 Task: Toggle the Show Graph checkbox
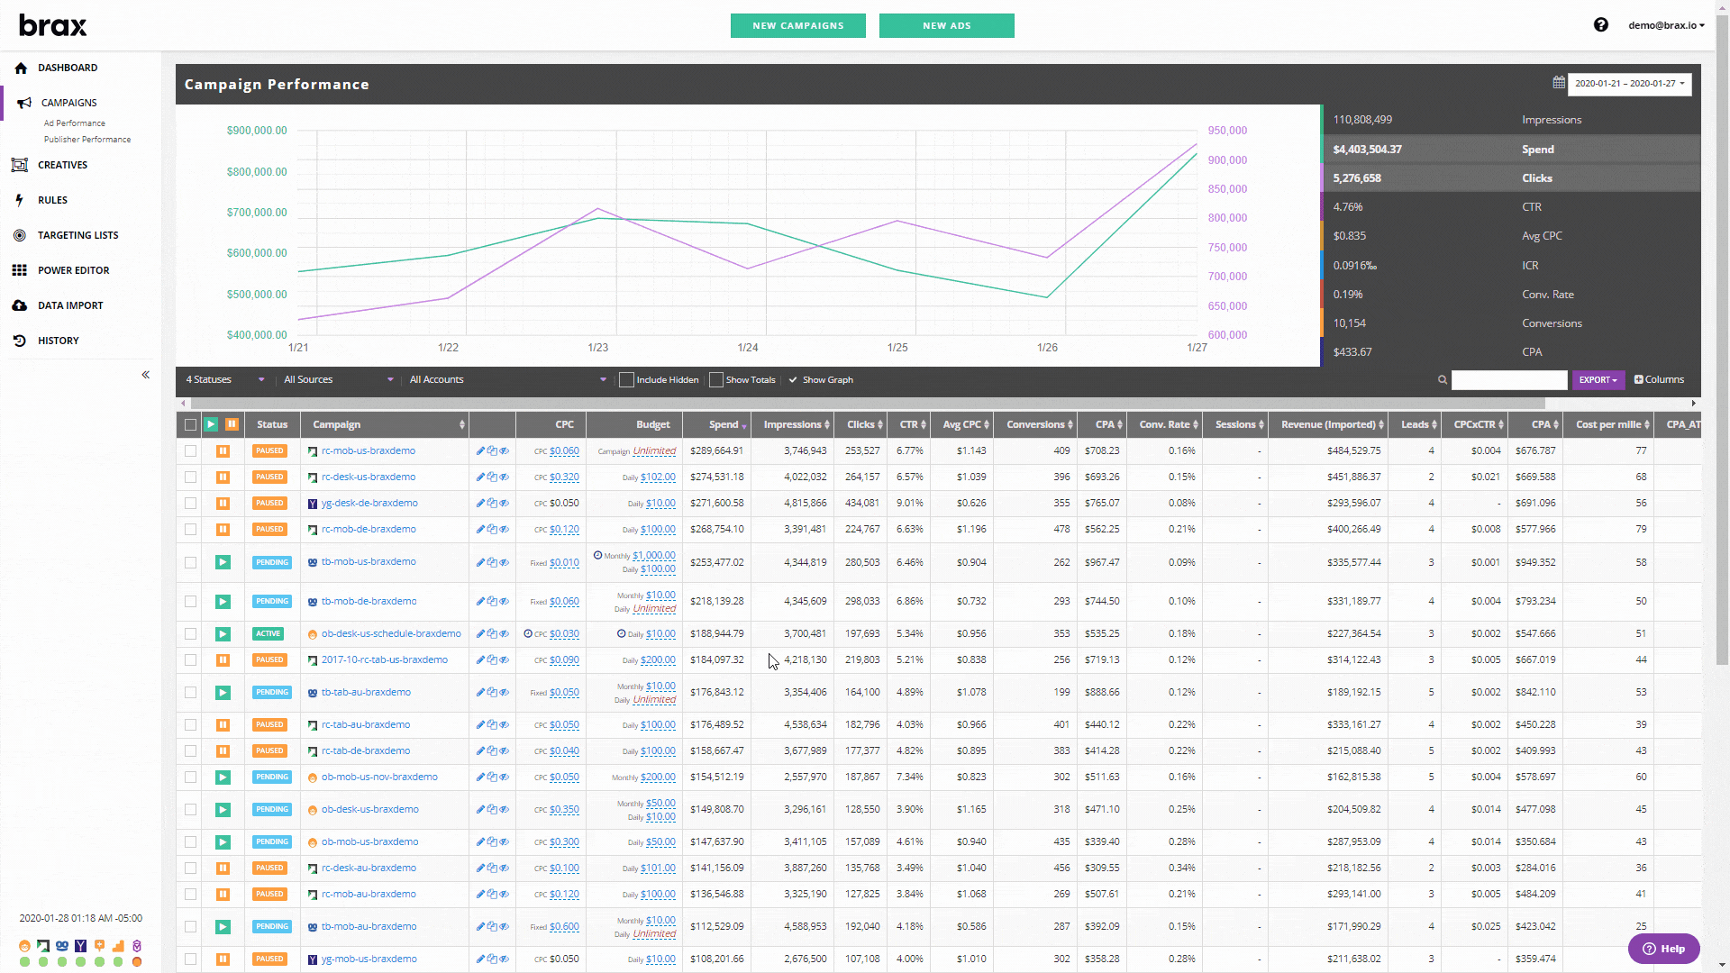coord(793,380)
